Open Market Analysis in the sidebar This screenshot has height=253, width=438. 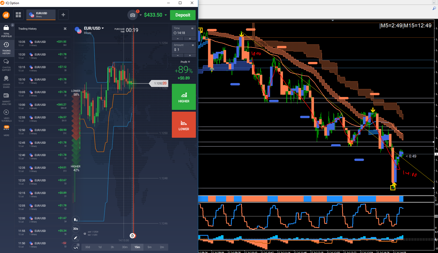tap(6, 99)
